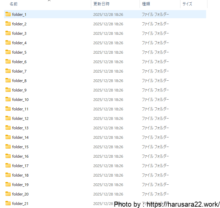The width and height of the screenshot is (220, 208).
Task: Sort by the 更新日時 column header
Action: click(x=101, y=4)
